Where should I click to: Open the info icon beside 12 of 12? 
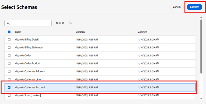(71, 23)
